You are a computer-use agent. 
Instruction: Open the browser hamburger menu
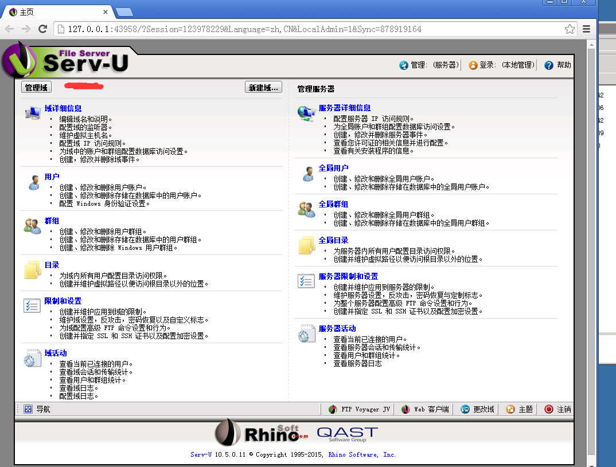[x=587, y=29]
